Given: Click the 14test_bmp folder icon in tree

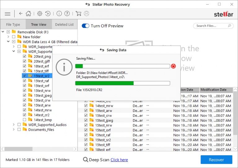Looking at the screenshot, I should (x=30, y=120).
